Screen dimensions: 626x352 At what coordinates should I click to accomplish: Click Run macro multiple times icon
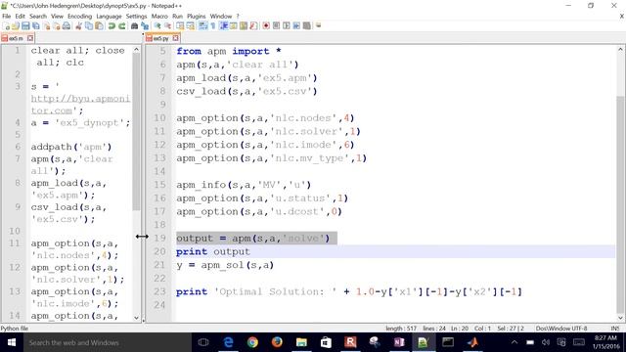click(296, 26)
